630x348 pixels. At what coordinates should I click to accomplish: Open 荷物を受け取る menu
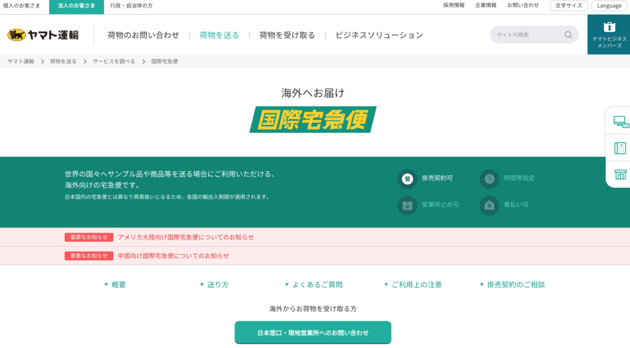pyautogui.click(x=287, y=35)
